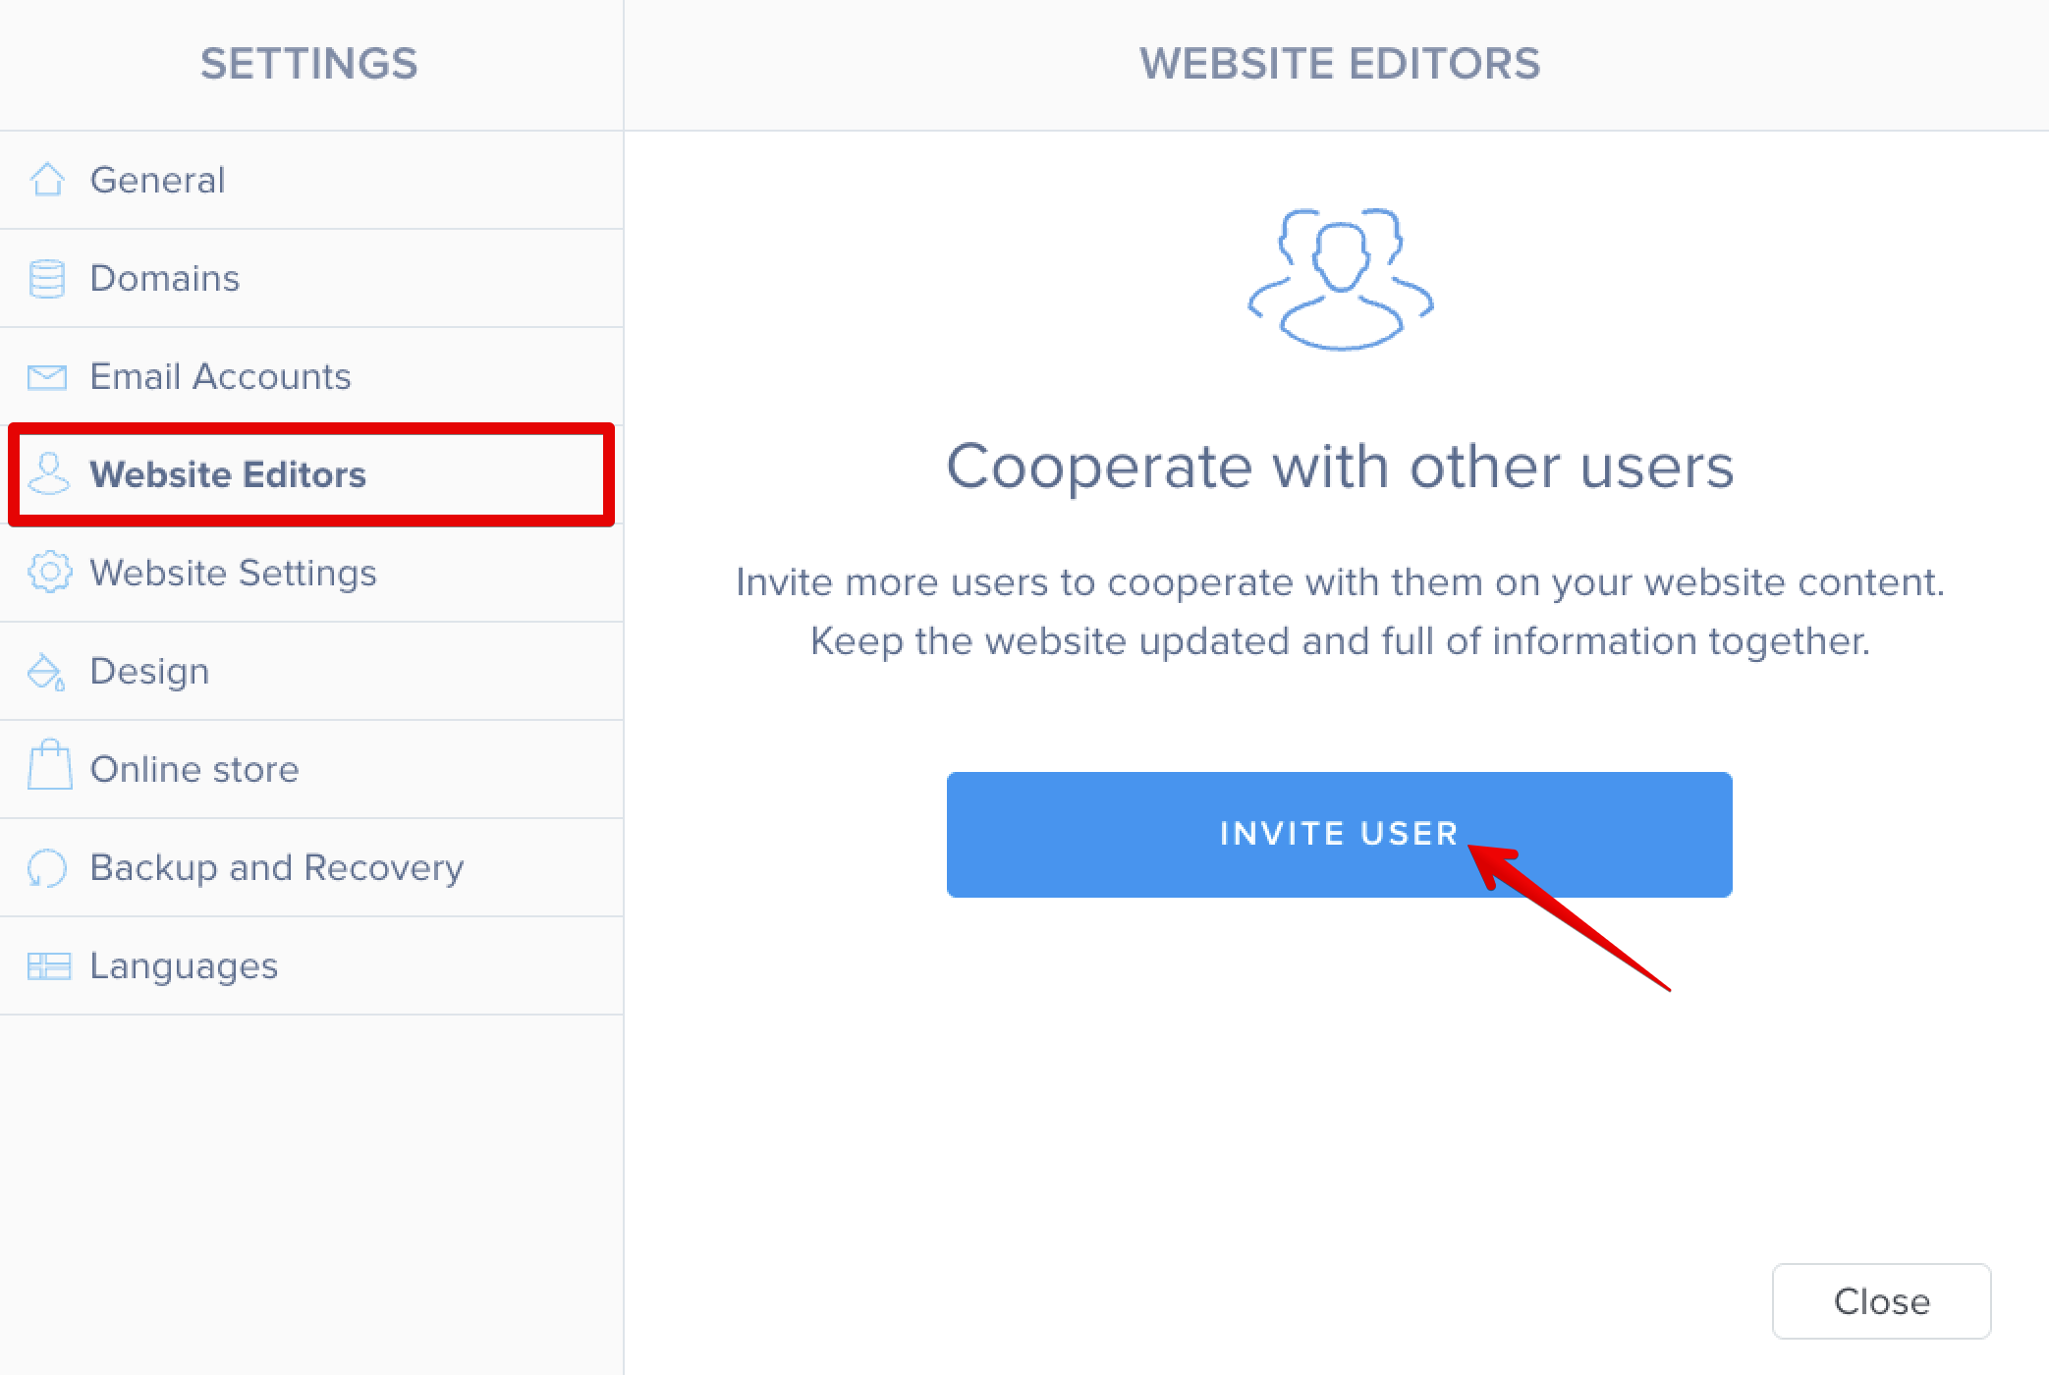Open the General settings section
Viewport: 2049px width, 1375px height.
click(x=157, y=181)
